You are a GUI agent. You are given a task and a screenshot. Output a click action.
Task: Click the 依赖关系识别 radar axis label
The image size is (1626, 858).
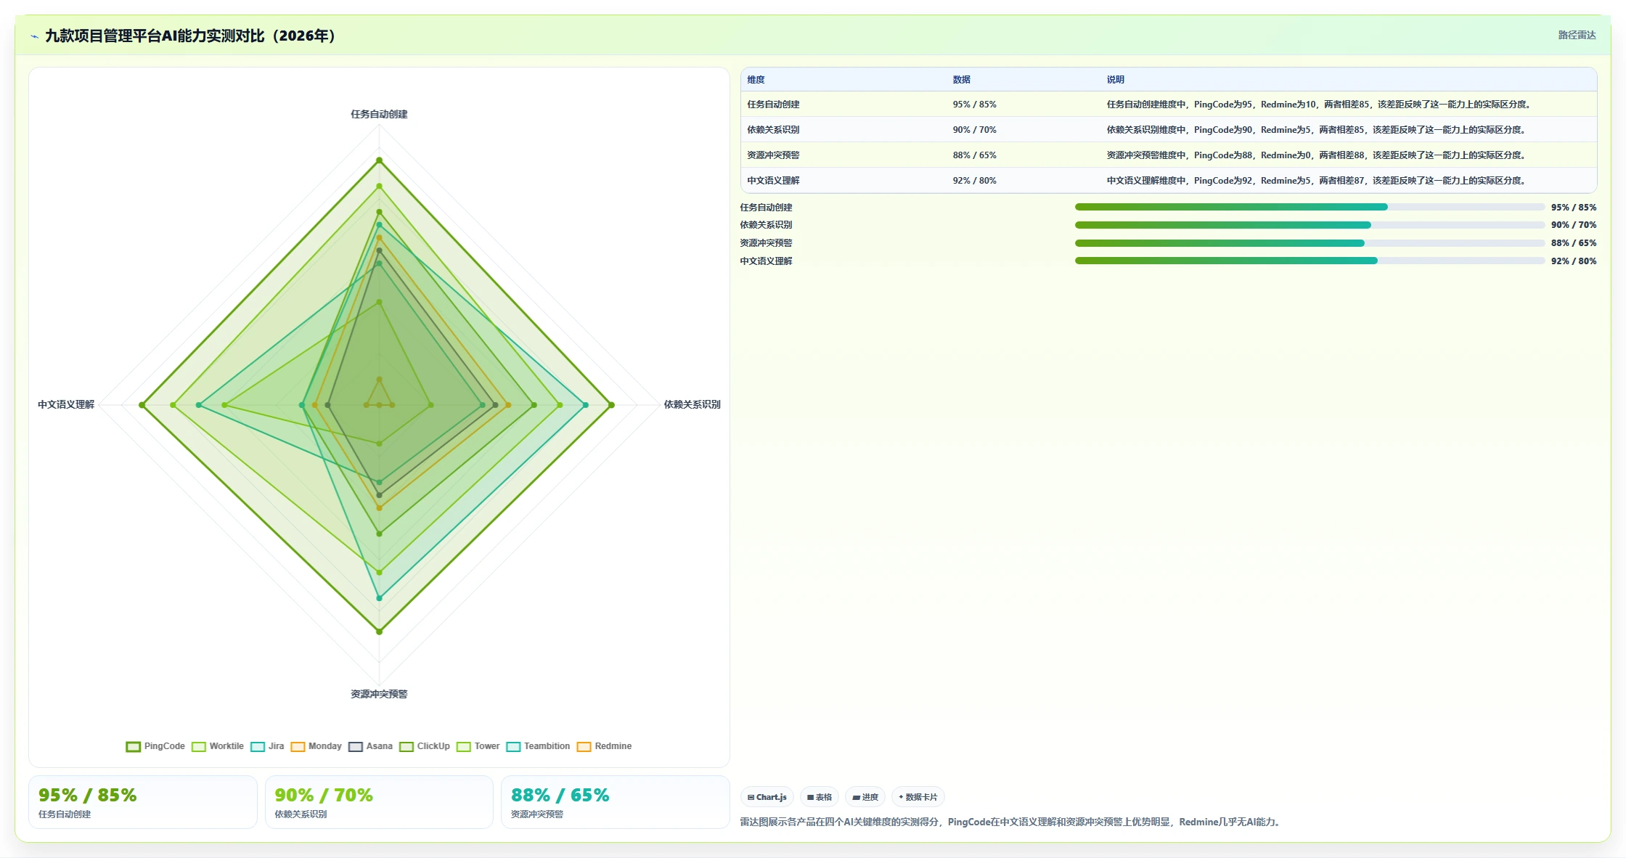[x=692, y=404]
